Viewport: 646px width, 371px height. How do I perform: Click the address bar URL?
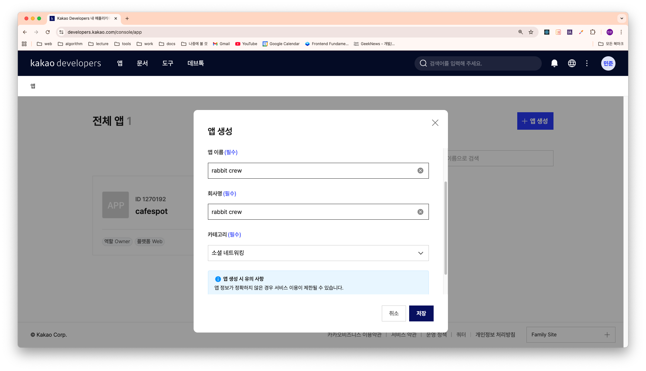(x=105, y=32)
